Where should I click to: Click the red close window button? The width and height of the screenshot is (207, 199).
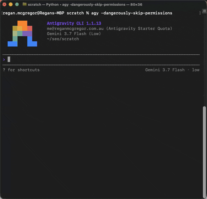coord(4,4)
